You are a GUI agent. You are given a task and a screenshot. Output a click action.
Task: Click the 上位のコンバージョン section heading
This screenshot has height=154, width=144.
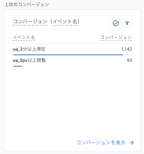[x=27, y=5]
